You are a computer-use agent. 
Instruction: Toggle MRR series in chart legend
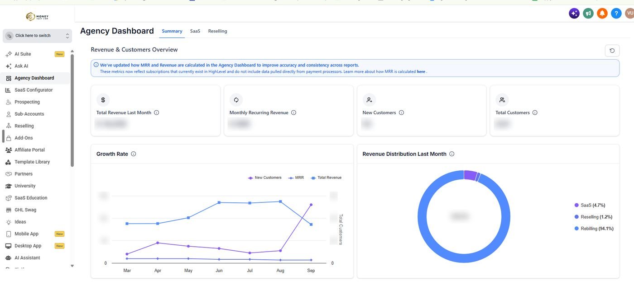(x=296, y=178)
